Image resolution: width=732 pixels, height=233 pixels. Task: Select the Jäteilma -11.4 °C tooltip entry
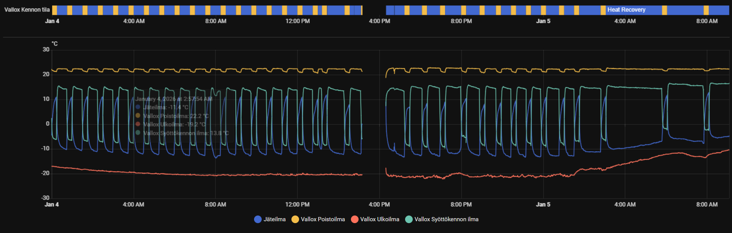coord(166,107)
